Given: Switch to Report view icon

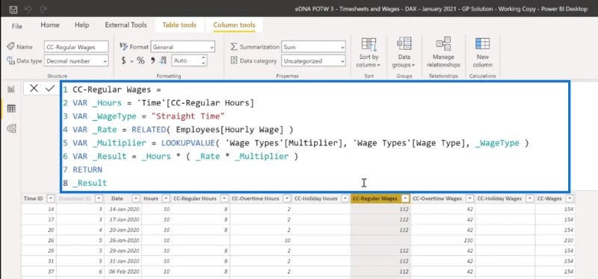Looking at the screenshot, I should click(x=11, y=89).
